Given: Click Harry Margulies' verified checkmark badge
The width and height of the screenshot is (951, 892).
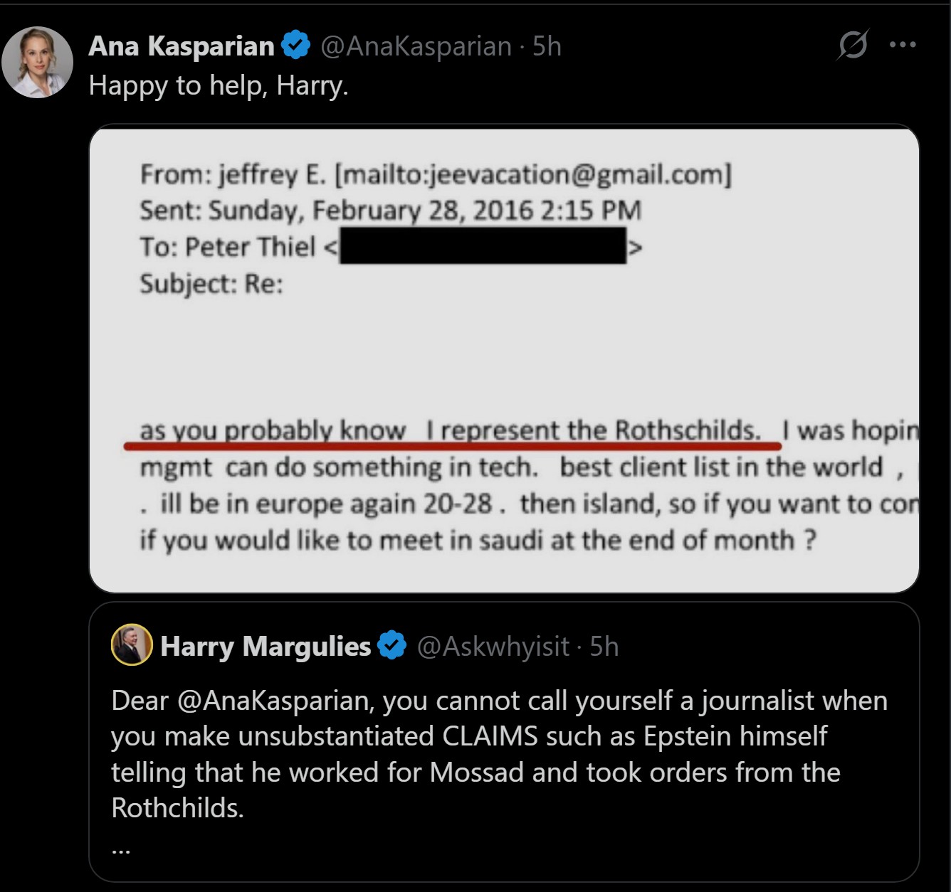Looking at the screenshot, I should point(392,646).
